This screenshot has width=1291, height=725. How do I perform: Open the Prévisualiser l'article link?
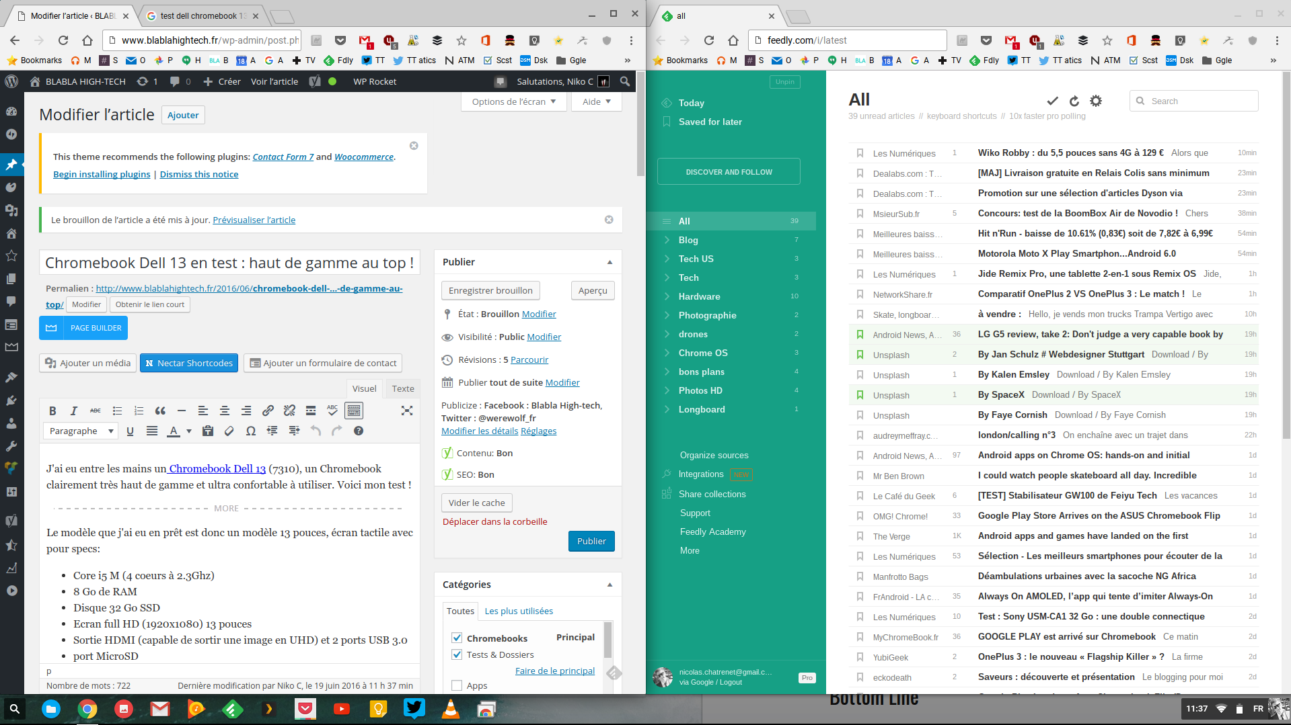(254, 220)
